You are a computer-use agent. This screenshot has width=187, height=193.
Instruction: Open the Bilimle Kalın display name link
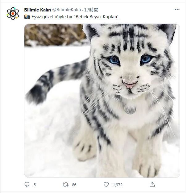[37, 10]
